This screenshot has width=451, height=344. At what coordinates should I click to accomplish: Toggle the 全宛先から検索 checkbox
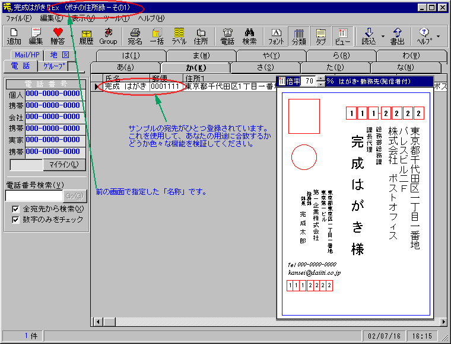point(16,209)
